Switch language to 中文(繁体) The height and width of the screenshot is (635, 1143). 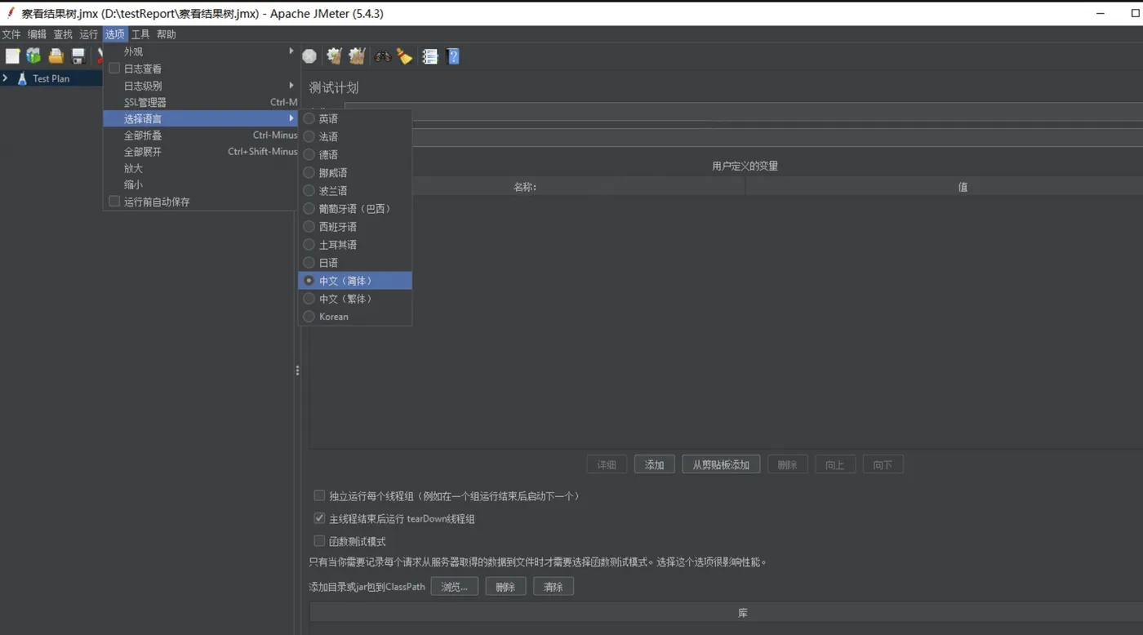[x=355, y=298]
